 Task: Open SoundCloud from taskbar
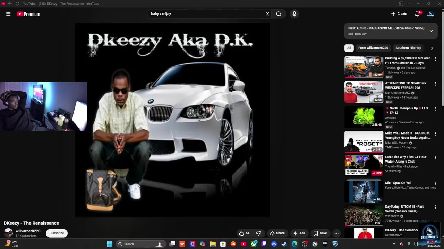(x=233, y=244)
